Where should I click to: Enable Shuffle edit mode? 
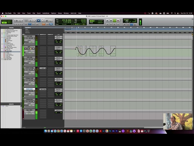4,21
